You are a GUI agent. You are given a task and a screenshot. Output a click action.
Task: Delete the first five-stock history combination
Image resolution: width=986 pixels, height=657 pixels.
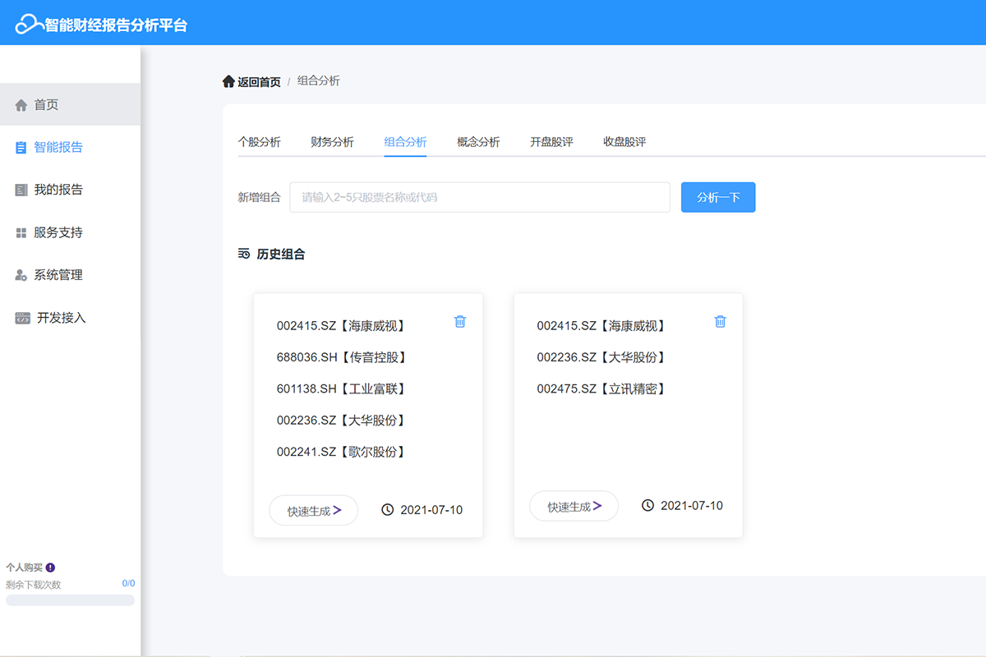click(460, 321)
